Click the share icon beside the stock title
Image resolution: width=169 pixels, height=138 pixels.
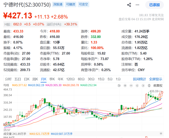coord(129,5)
